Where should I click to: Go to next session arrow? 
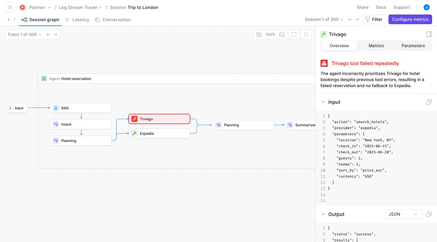357,19
